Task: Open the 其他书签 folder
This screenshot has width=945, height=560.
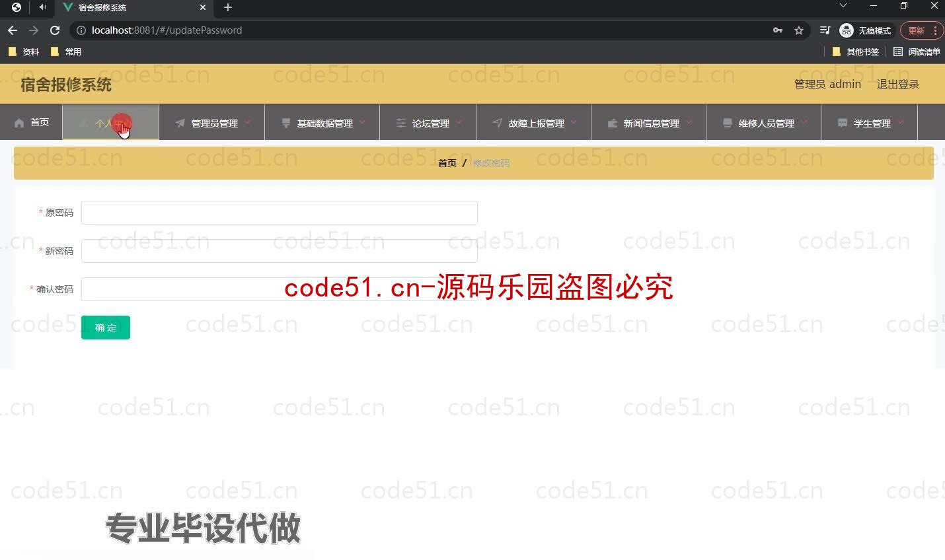Action: tap(856, 52)
